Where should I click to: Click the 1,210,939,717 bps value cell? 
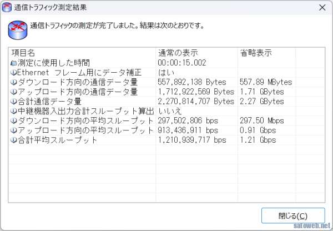tap(192, 140)
